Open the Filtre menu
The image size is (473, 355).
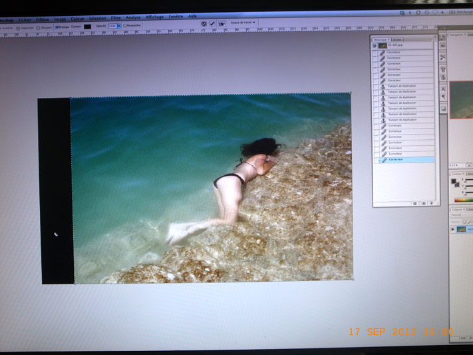click(116, 18)
